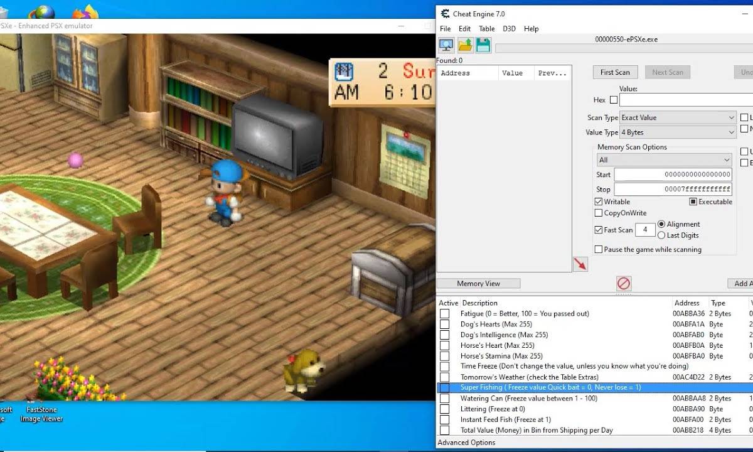Screen dimensions: 753x452
Task: Disable the Fast Scan checkbox
Action: pos(599,230)
